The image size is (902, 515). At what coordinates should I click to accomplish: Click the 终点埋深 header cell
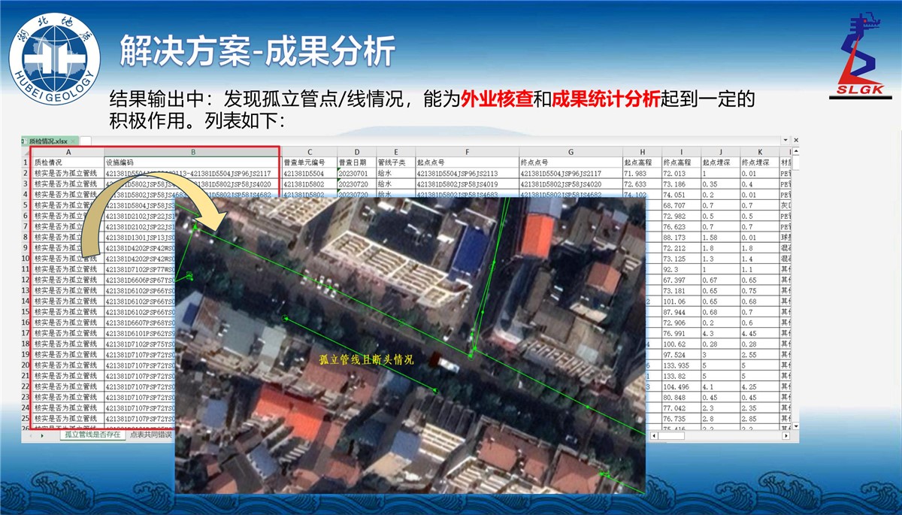point(759,162)
